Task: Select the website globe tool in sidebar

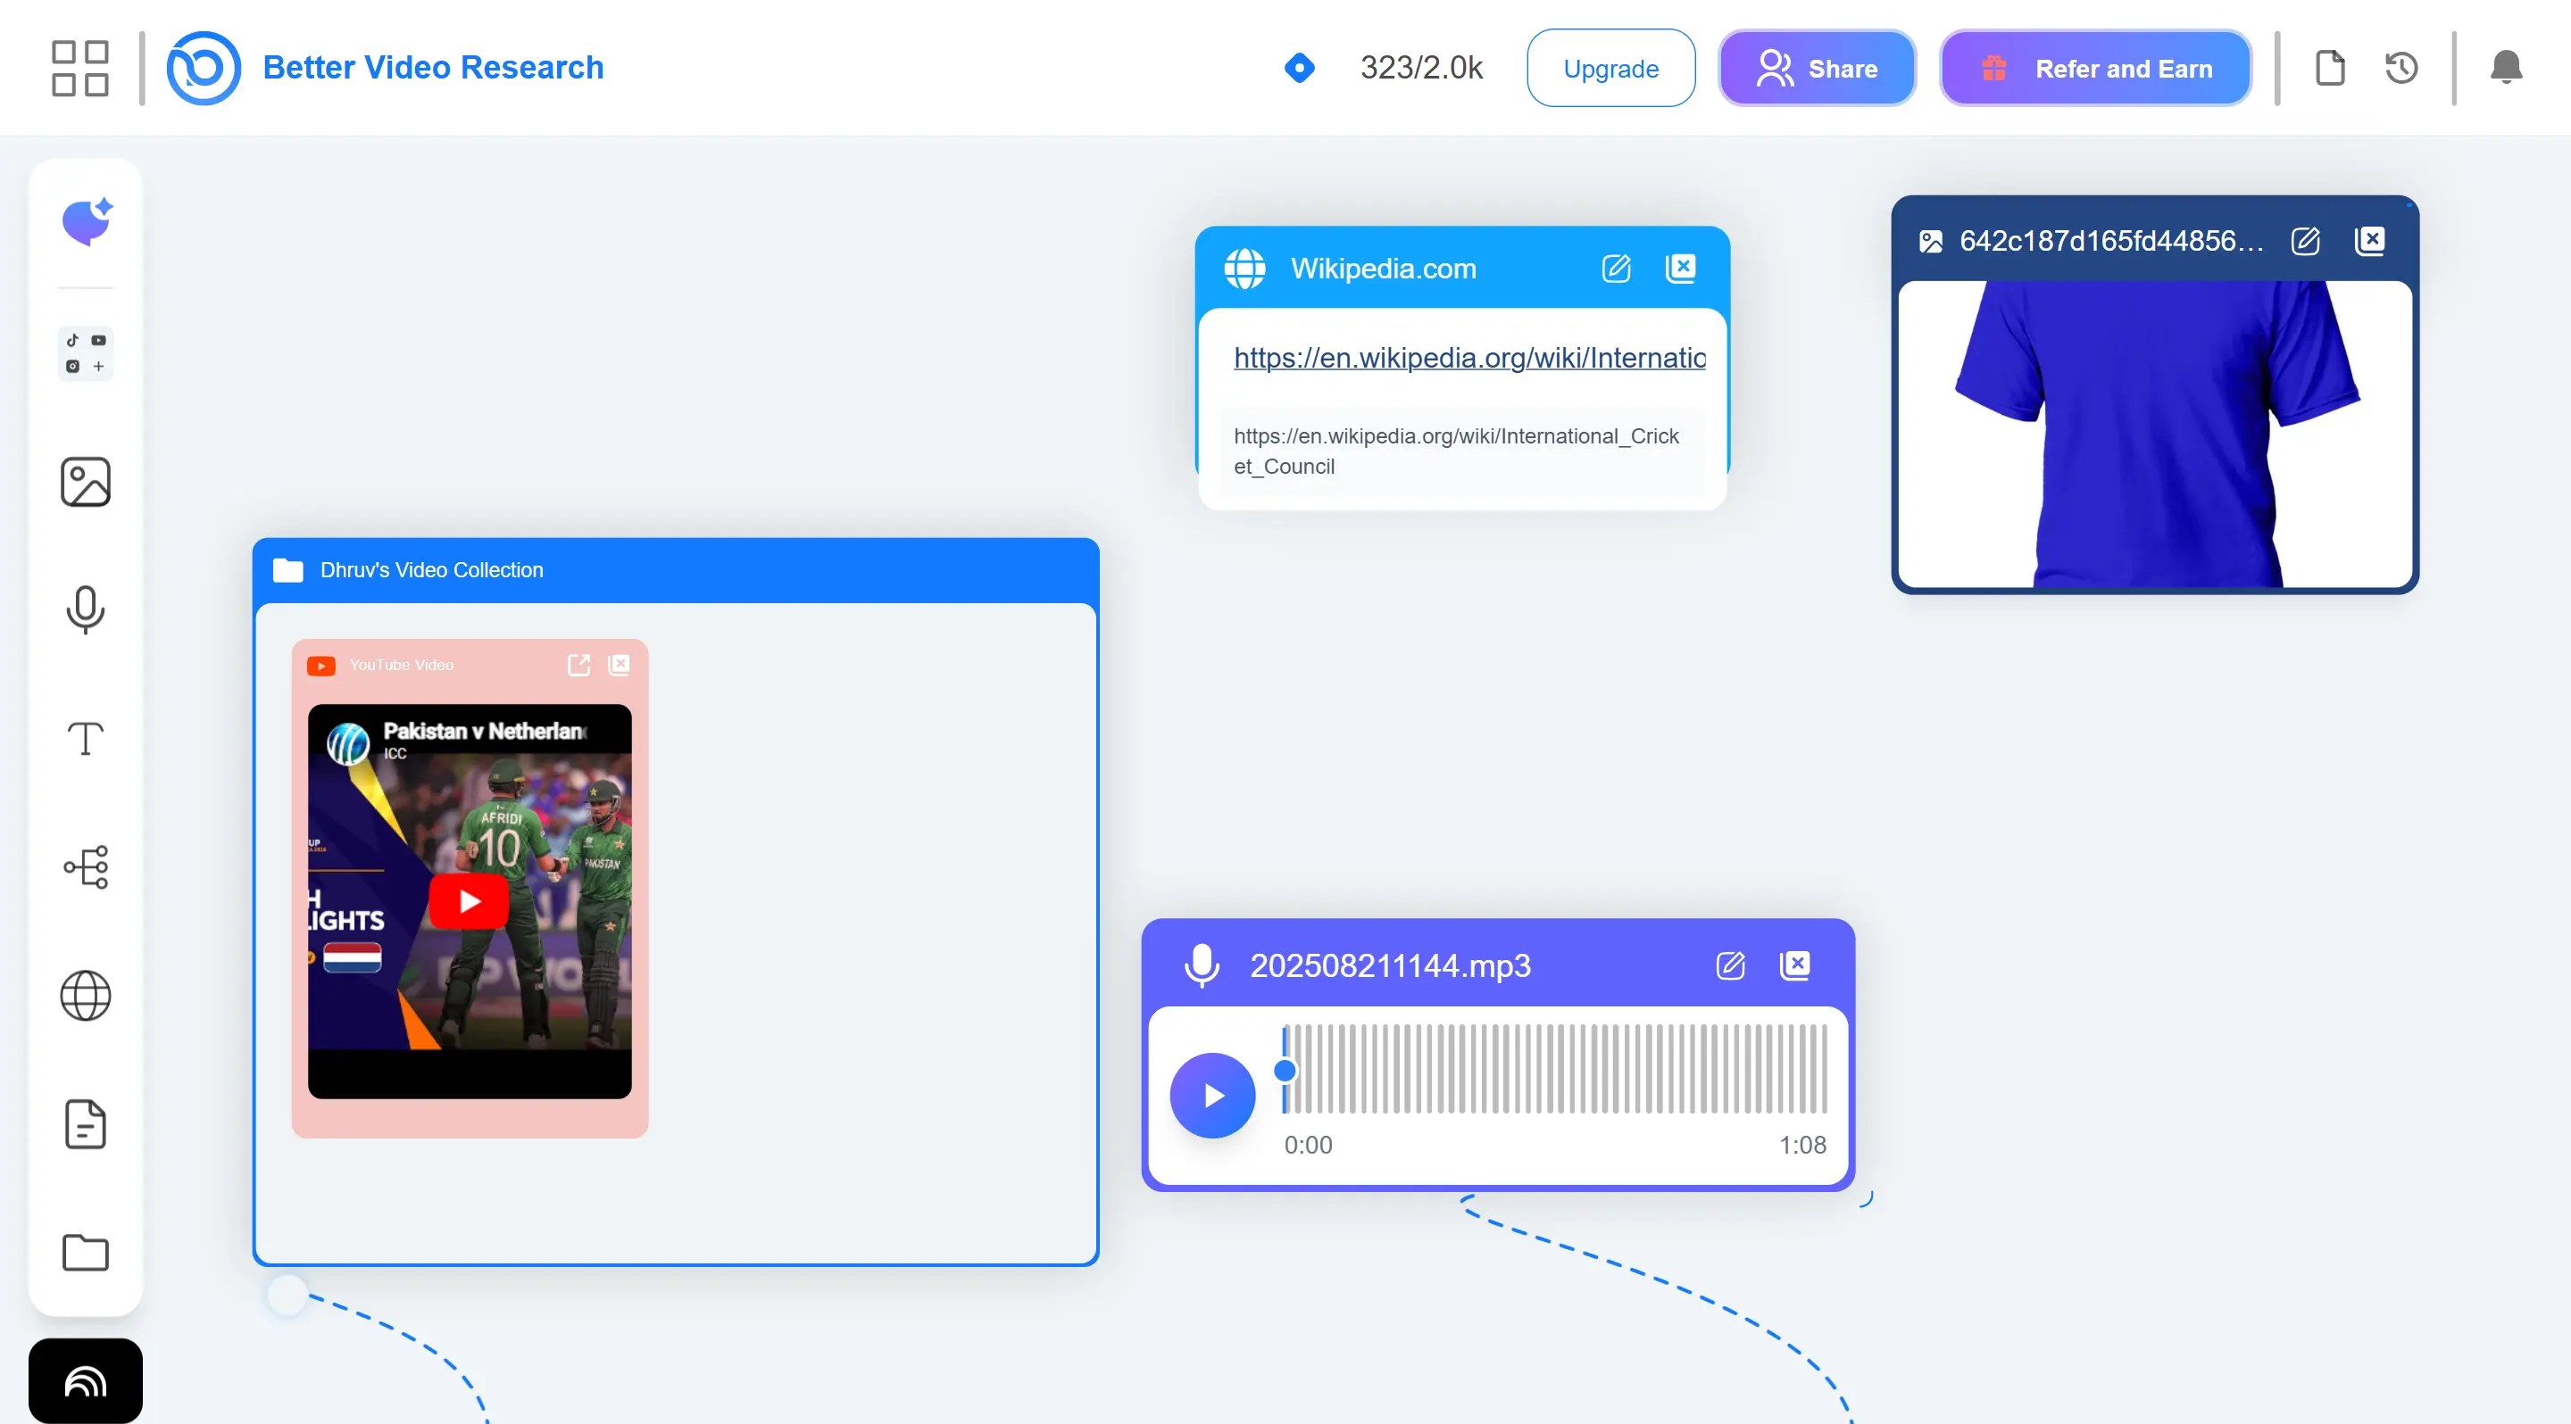Action: coord(86,995)
